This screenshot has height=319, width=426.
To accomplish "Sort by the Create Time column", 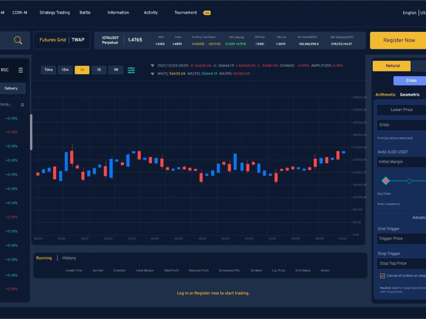I will 74,271.
